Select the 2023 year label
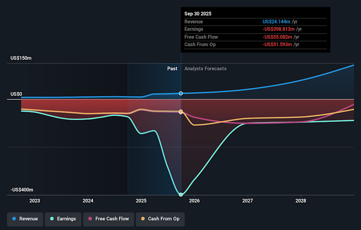The height and width of the screenshot is (230, 361). pos(35,201)
